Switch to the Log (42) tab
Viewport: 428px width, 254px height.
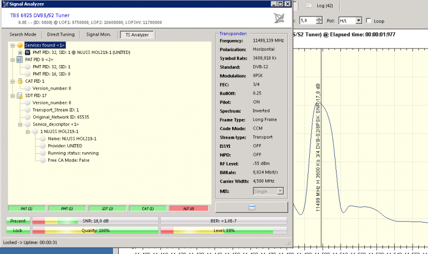tap(322, 5)
